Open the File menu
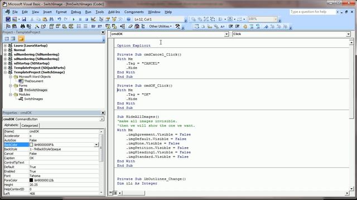Image resolution: width=357 pixels, height=200 pixels. coord(15,12)
